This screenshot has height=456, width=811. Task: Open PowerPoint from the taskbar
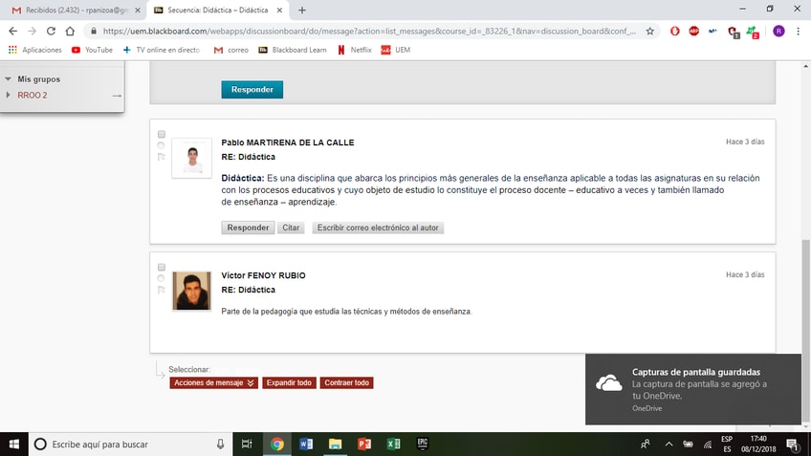point(363,444)
